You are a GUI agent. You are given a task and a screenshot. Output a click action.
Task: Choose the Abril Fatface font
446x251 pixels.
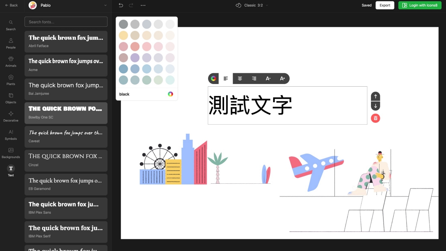66,42
